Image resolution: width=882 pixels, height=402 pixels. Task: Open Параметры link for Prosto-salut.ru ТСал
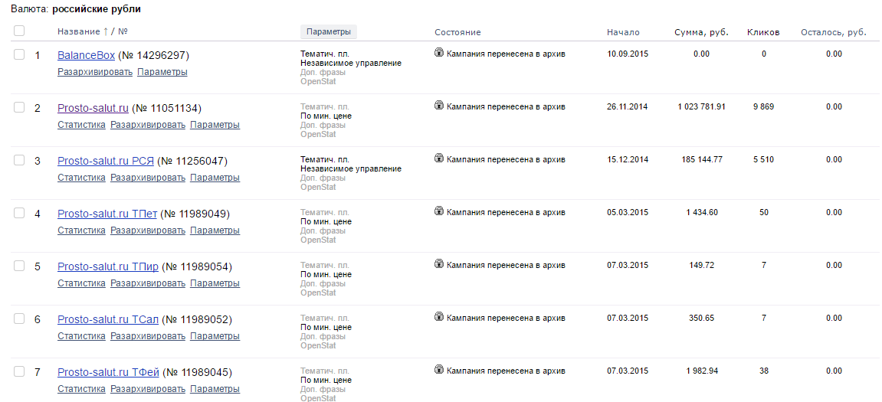pyautogui.click(x=215, y=336)
